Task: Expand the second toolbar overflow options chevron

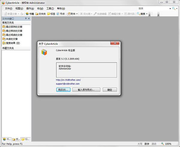Action: (x=158, y=15)
